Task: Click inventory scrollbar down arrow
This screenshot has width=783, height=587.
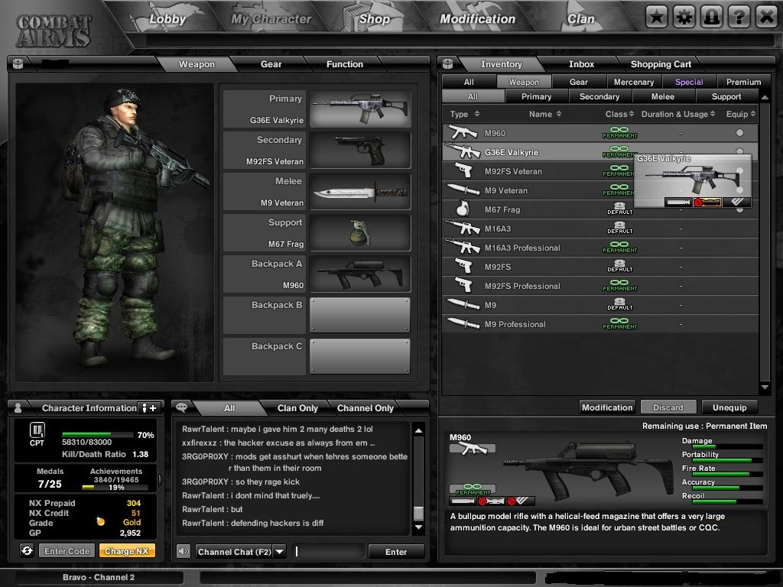Action: 765,387
